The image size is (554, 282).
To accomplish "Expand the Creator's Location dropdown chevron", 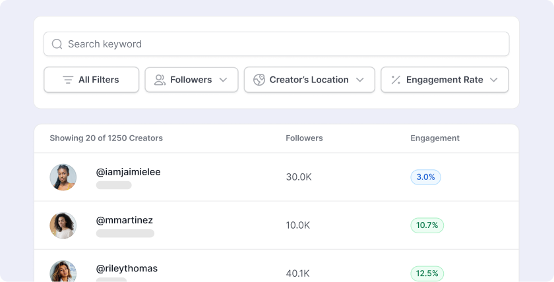I will click(x=360, y=80).
